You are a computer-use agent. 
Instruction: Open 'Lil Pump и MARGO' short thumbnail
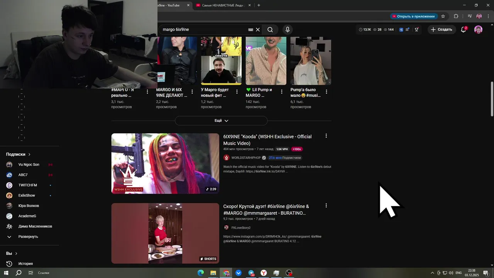(266, 61)
